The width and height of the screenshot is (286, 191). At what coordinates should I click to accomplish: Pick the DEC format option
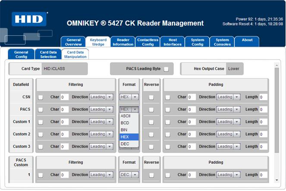pyautogui.click(x=125, y=144)
